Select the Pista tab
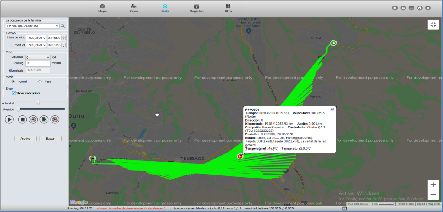This screenshot has width=443, height=212. click(x=165, y=8)
